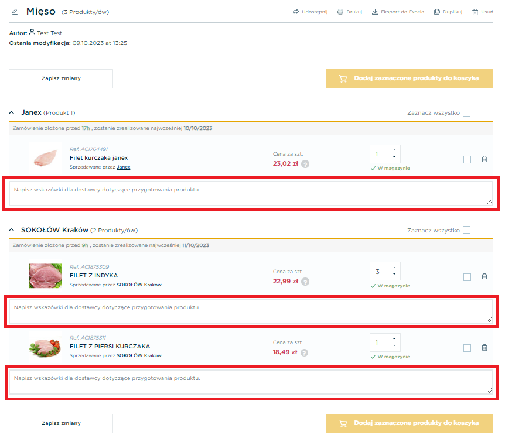Click bottom Dodaj zaznaczone produkty do koszyka
This screenshot has width=505, height=442.
tap(410, 423)
